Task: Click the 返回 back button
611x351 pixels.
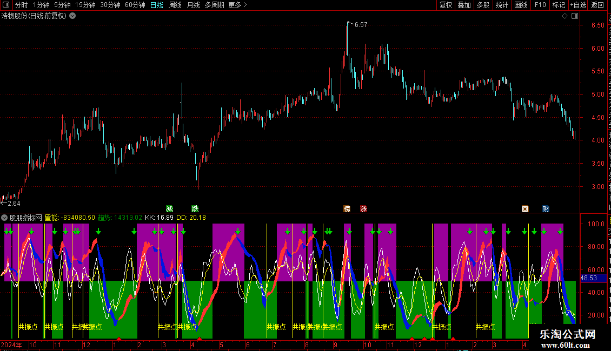Action: [597, 5]
